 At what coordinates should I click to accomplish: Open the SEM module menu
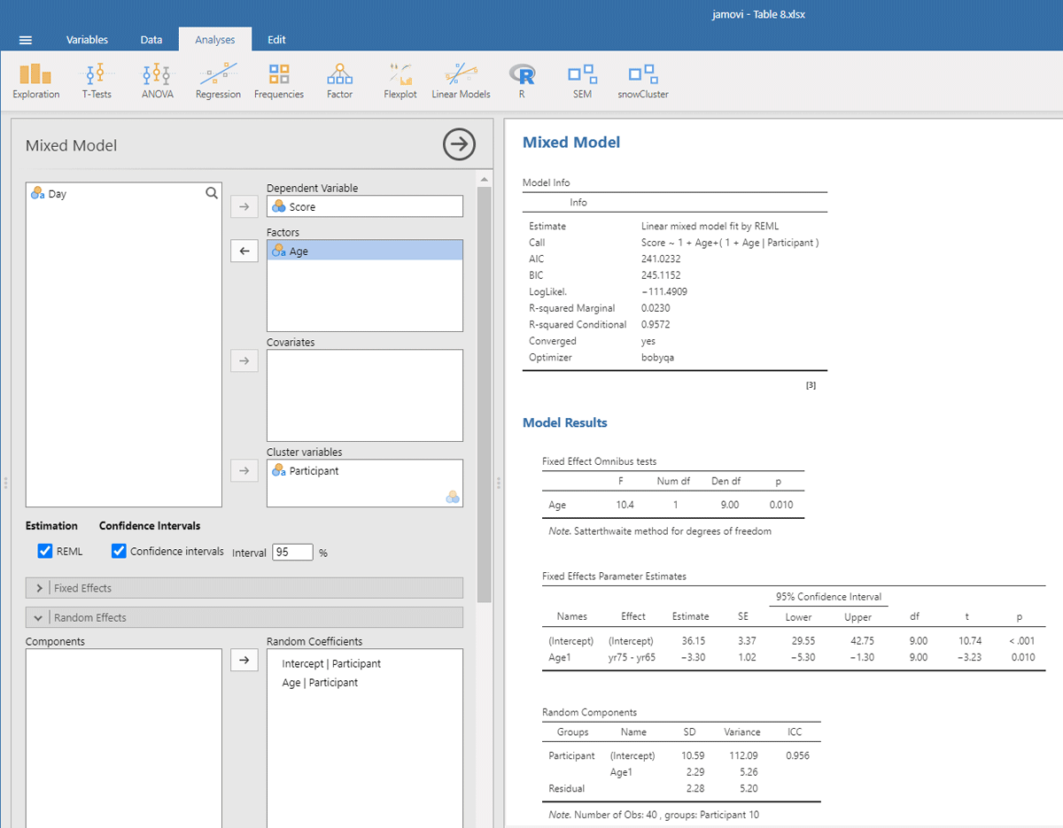[x=582, y=81]
